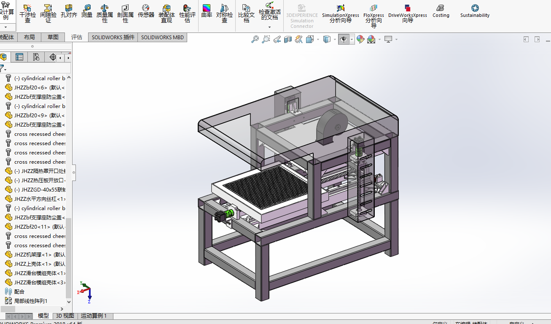Open Dynamic Annotation Views in the view toolbar
This screenshot has width=551, height=324.
(x=299, y=39)
